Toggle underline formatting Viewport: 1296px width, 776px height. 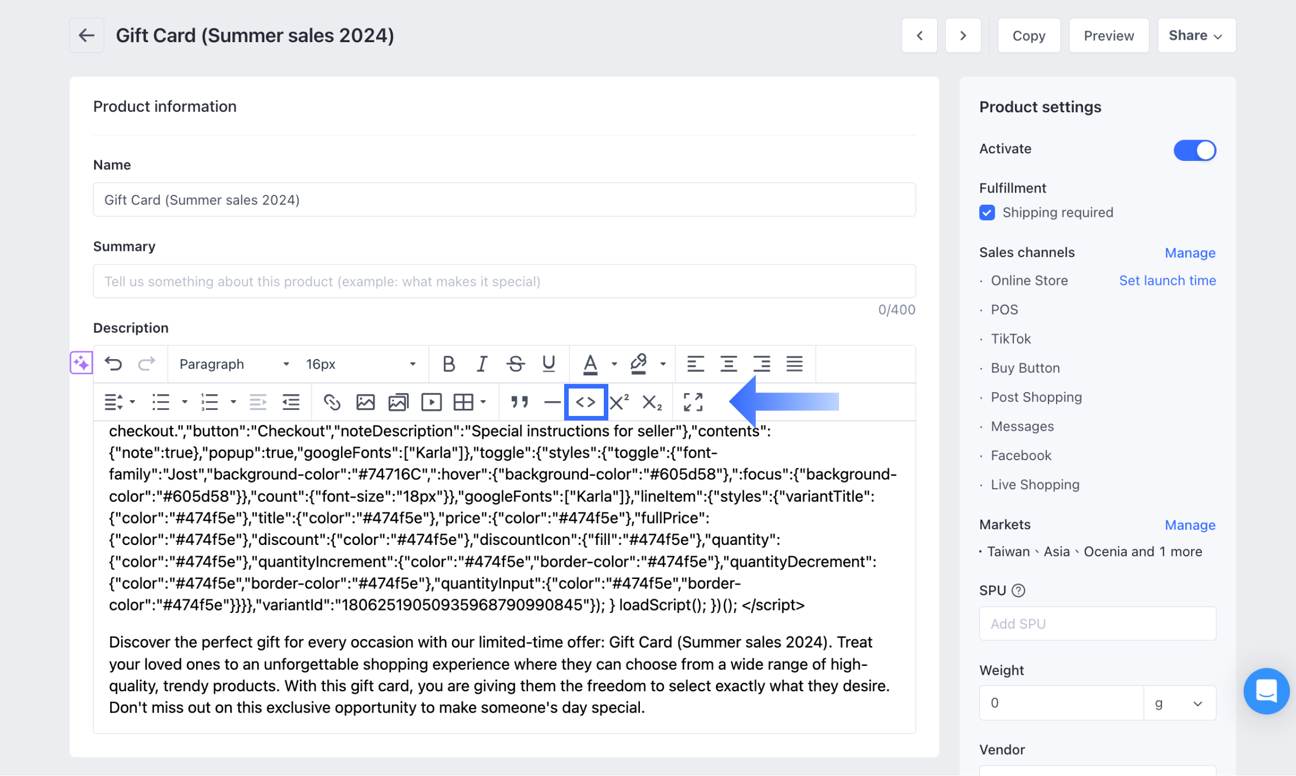click(548, 364)
